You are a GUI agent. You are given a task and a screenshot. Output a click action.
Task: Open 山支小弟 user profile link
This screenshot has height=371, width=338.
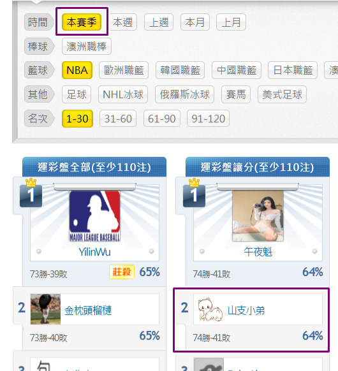coord(246,310)
